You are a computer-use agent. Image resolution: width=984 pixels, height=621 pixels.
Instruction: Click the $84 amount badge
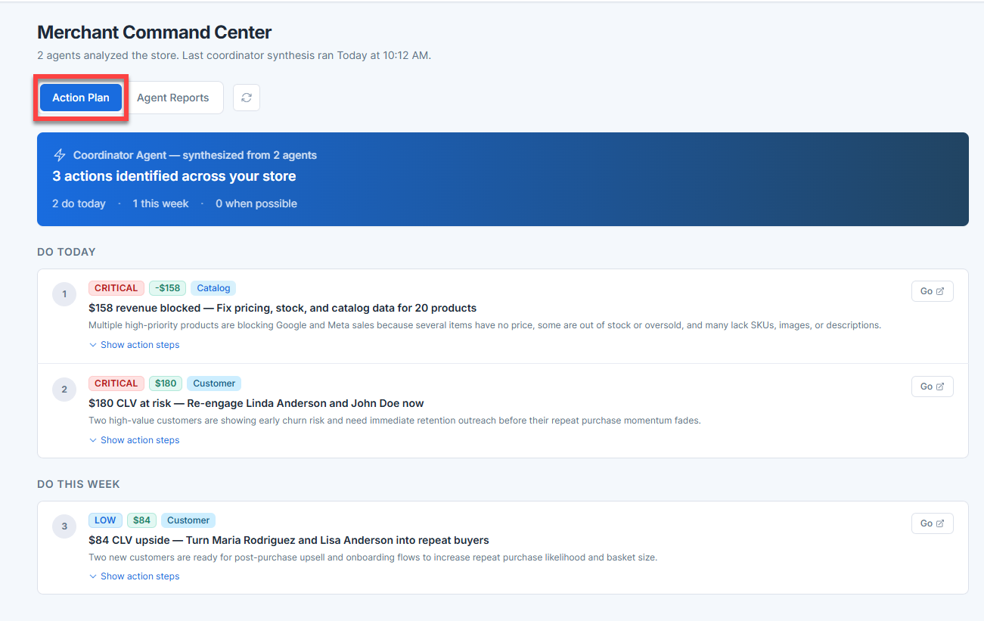pyautogui.click(x=142, y=520)
